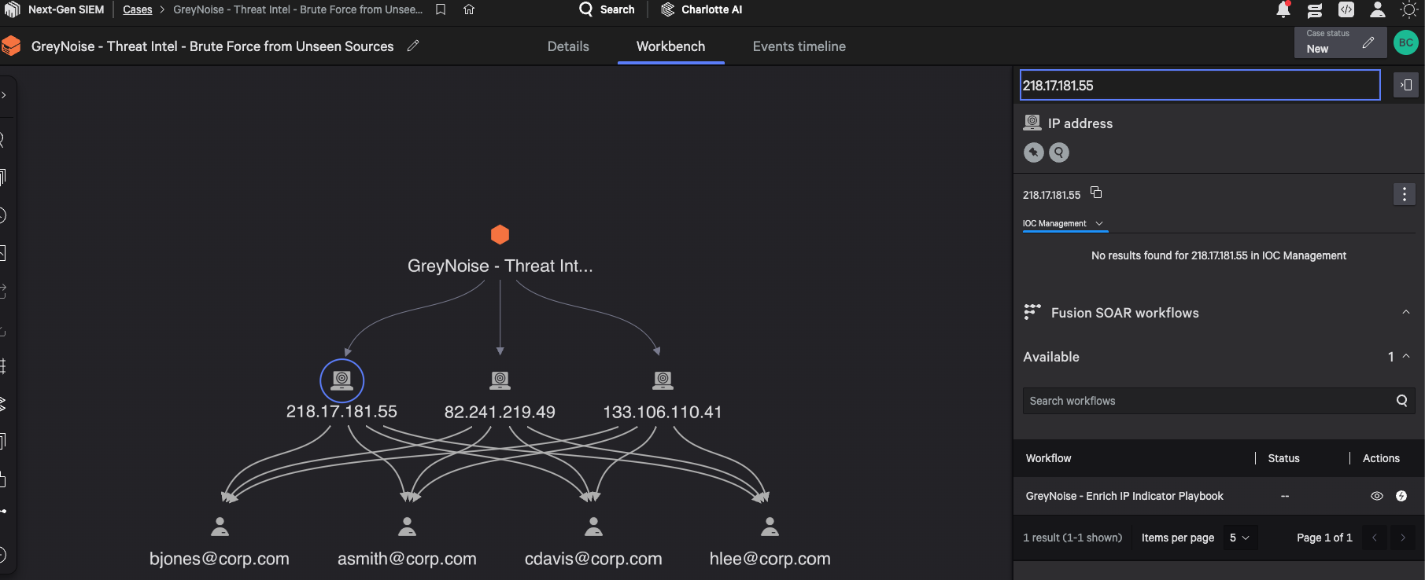Click the Fusion SOAR workflows icon
Screen dimensions: 1425x580
pyautogui.click(x=1032, y=312)
